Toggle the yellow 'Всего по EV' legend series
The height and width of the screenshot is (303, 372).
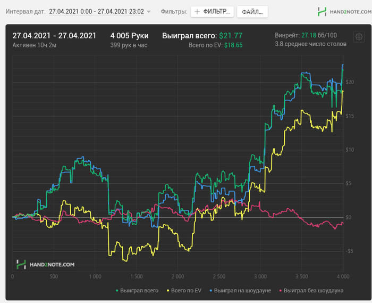(x=185, y=290)
